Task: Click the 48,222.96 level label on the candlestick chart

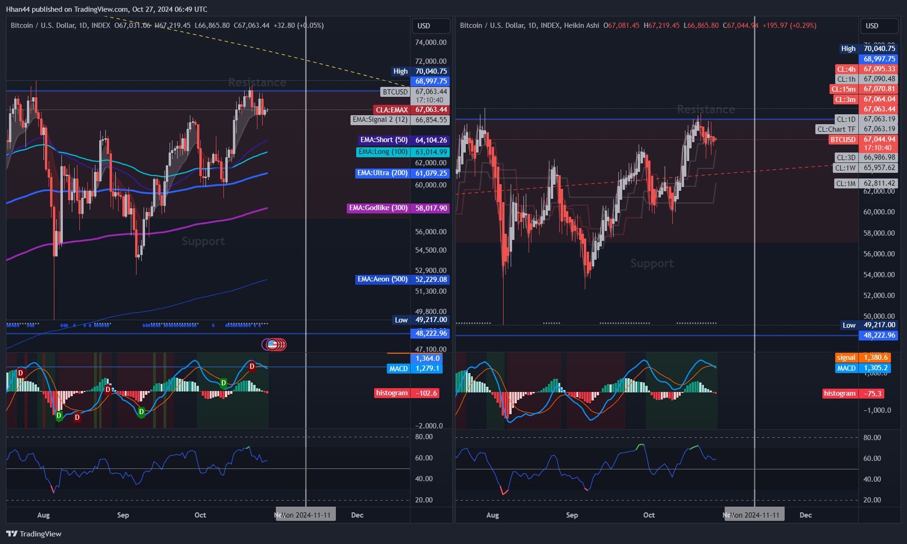Action: pyautogui.click(x=430, y=333)
